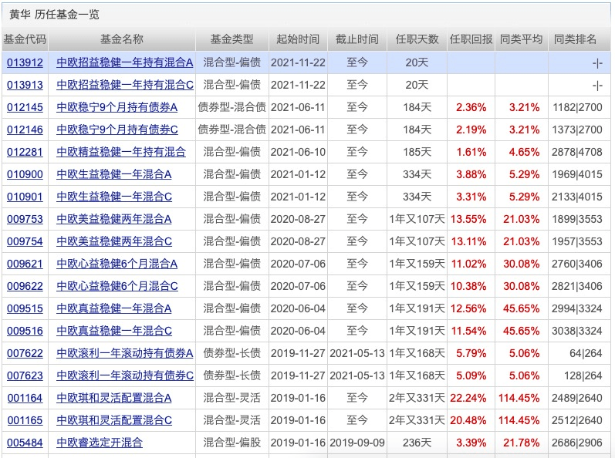
Task: Select the 236天 tenure cell
Action: pyautogui.click(x=417, y=443)
